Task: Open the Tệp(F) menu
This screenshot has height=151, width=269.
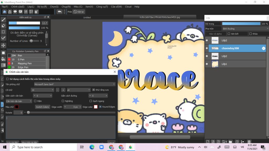Action: point(5,7)
